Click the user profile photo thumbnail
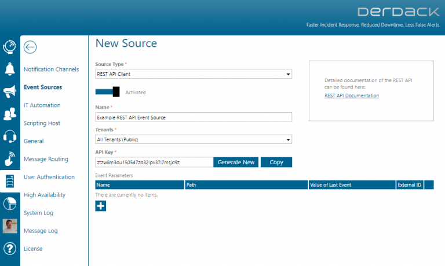445x266 pixels. [10, 226]
